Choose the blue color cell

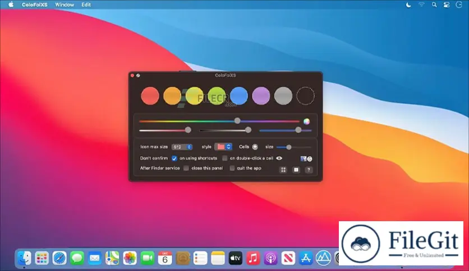tap(238, 96)
